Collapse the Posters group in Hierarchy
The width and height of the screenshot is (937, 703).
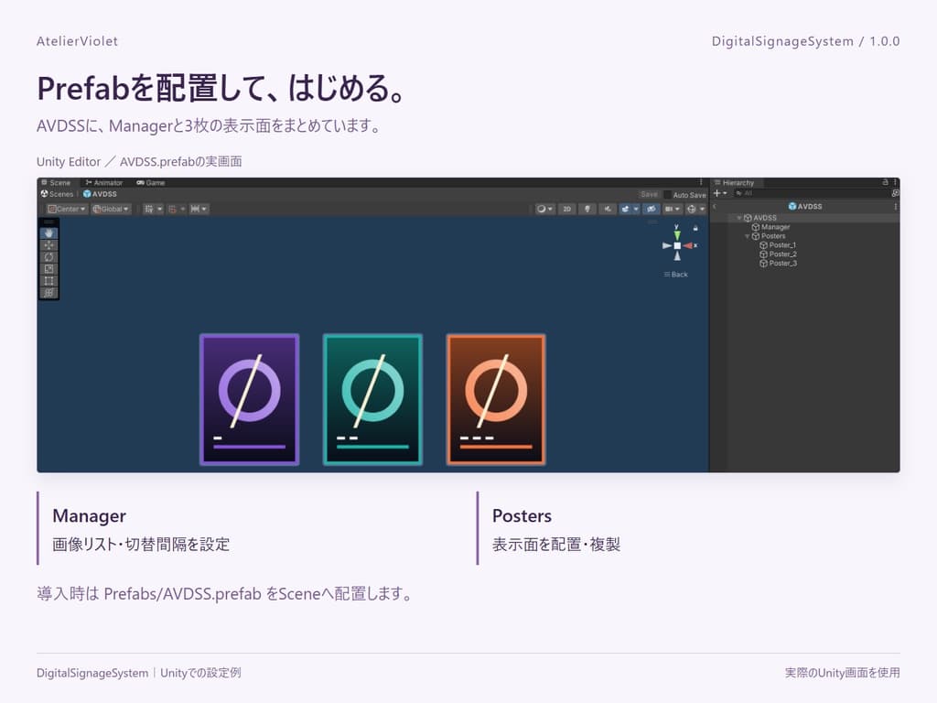pos(747,236)
